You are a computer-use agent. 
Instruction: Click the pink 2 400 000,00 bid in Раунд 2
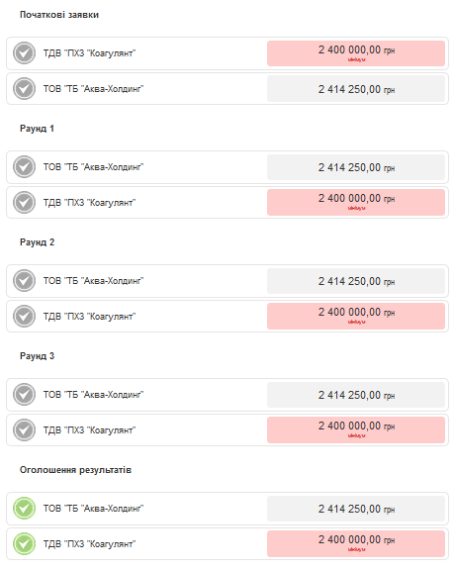356,316
